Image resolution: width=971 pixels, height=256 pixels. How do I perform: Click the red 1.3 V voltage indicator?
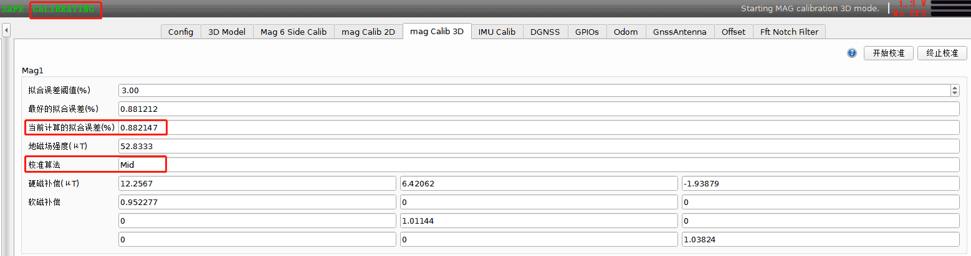point(912,4)
